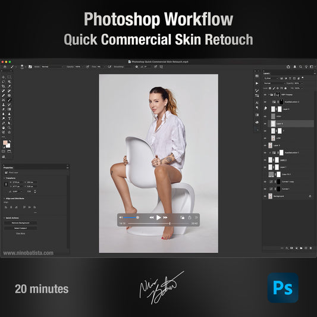This screenshot has width=317, height=317.
Task: Click the Select Subject button
Action: pos(21,228)
